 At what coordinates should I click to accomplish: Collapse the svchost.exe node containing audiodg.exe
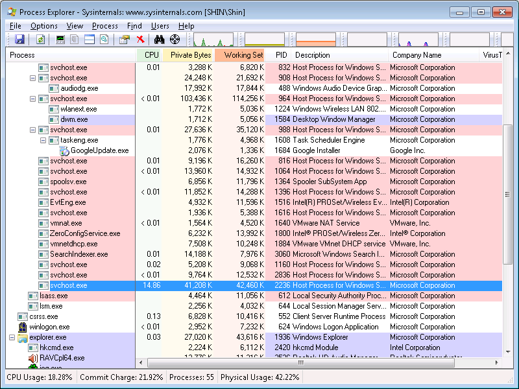pos(33,78)
